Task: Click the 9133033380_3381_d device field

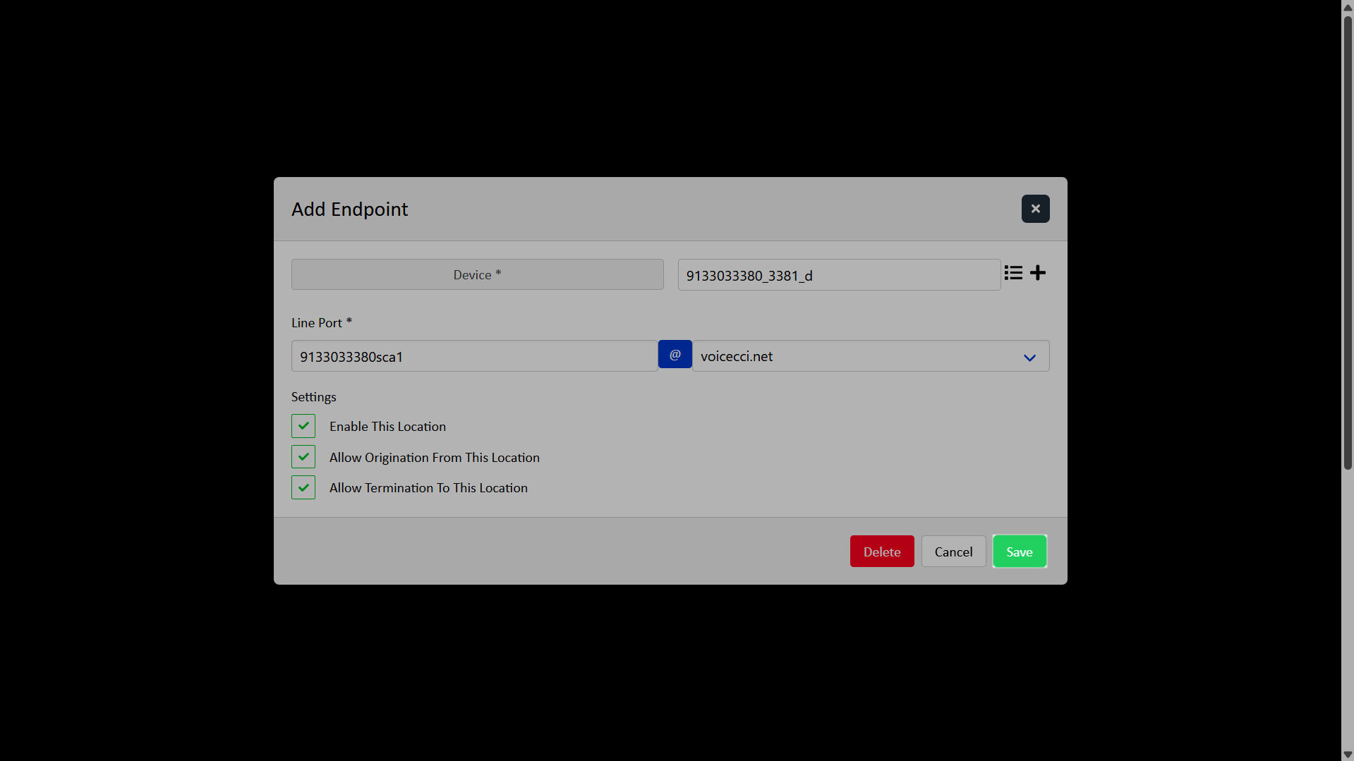Action: (x=838, y=275)
